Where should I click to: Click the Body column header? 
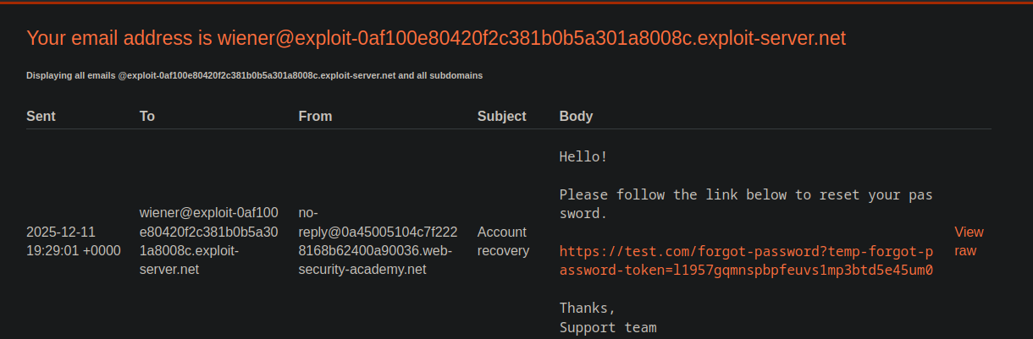coord(576,116)
